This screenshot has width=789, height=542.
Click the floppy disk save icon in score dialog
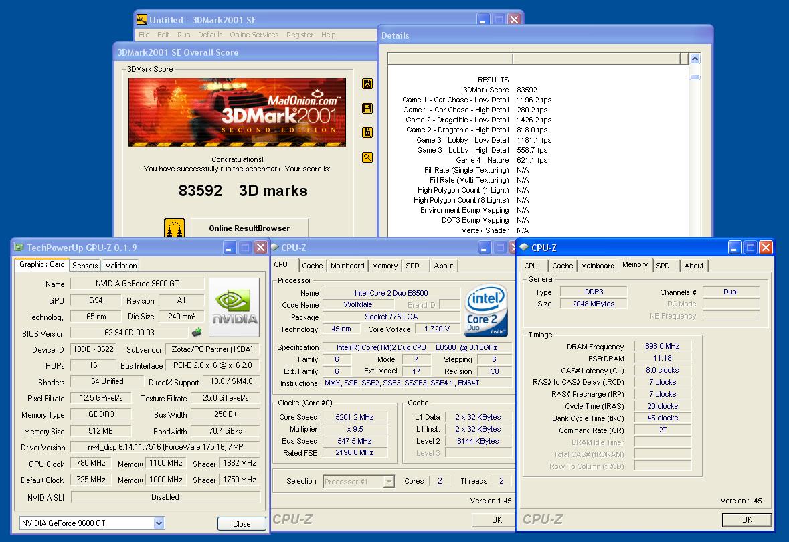[x=367, y=108]
